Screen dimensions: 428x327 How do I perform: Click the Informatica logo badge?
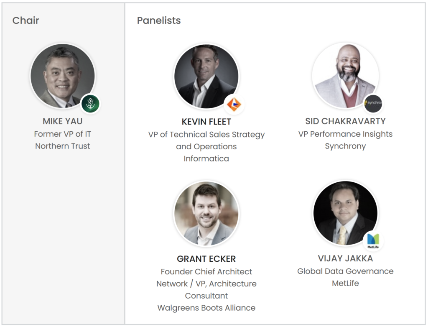click(x=234, y=105)
